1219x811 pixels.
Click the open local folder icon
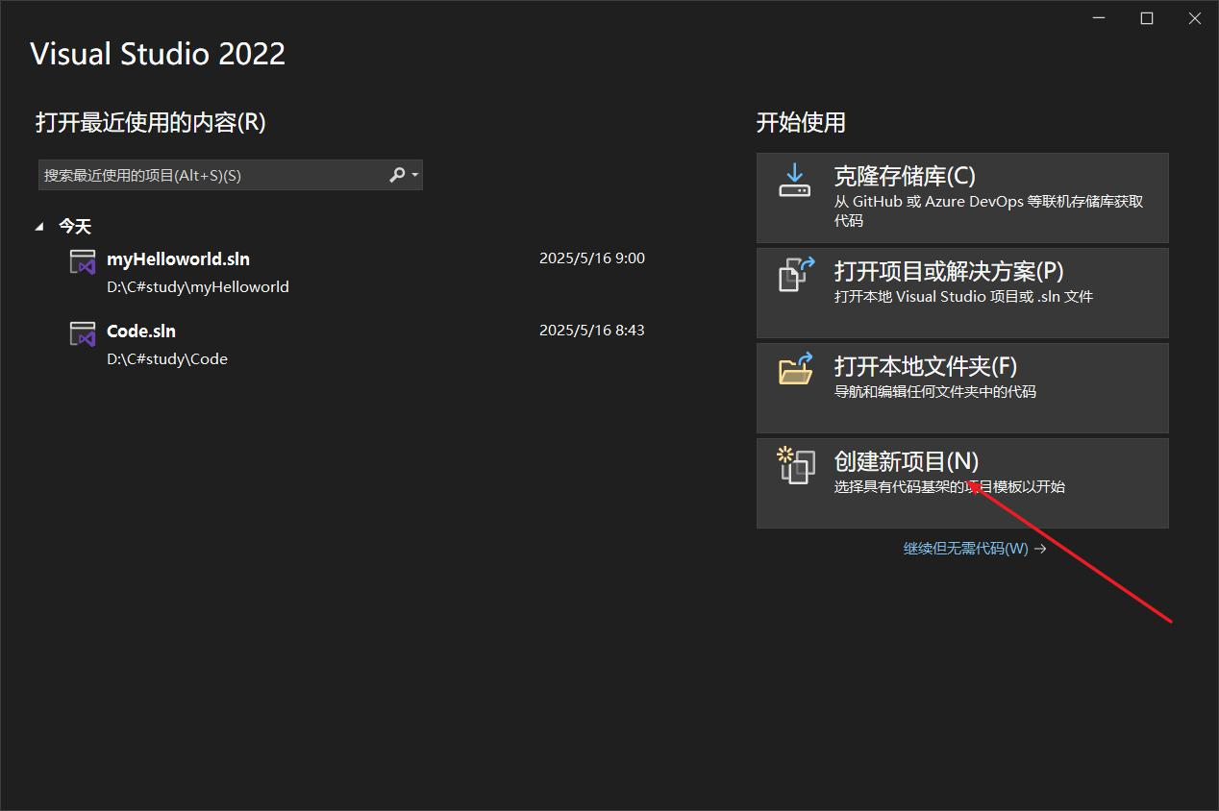click(x=796, y=368)
